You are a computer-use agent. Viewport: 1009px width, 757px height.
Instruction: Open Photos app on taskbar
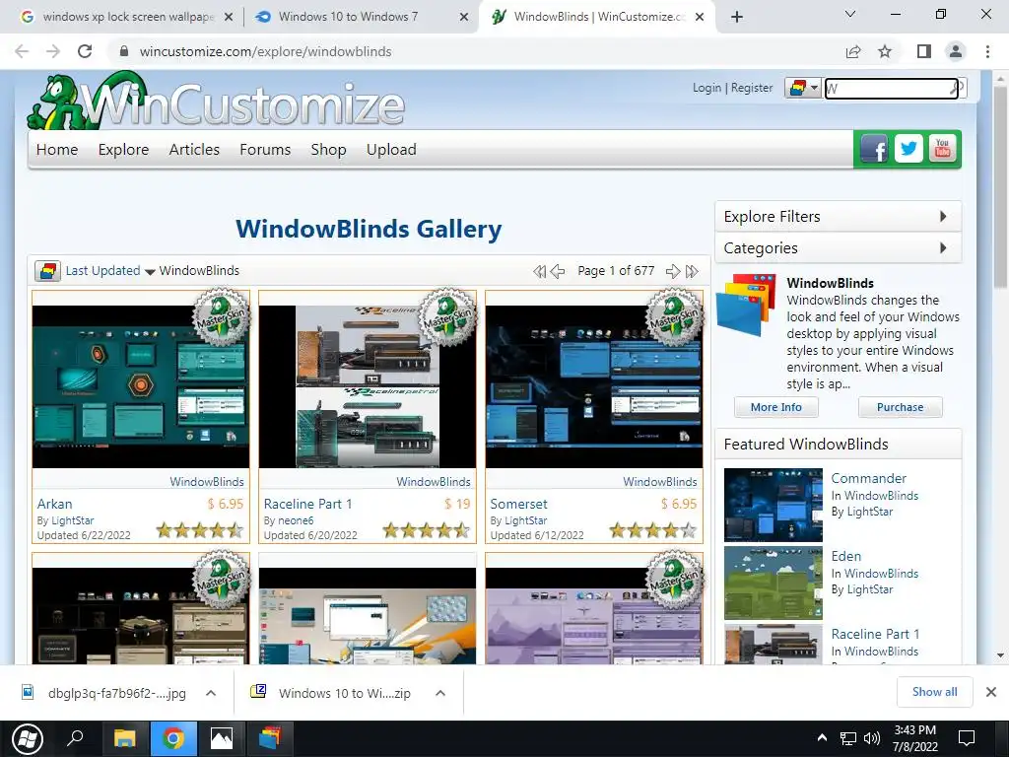tap(222, 739)
